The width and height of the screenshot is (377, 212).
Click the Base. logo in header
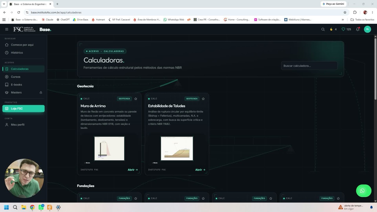(x=45, y=29)
